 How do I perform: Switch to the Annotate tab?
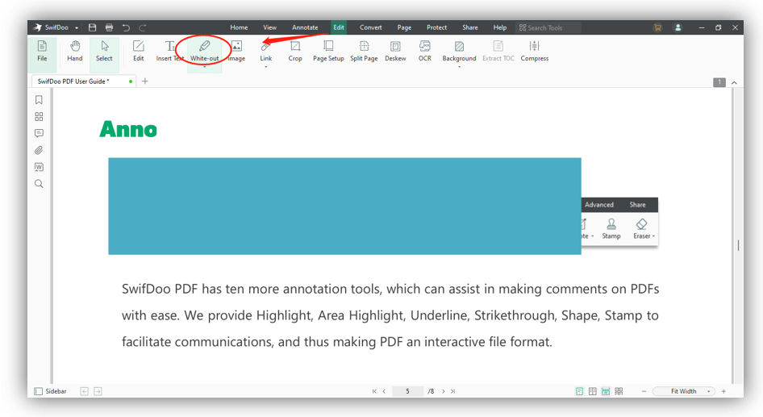305,27
